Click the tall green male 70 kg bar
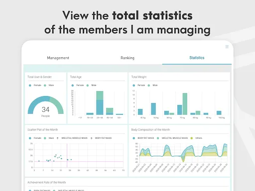Screen dimensions: 255x191 [185, 104]
